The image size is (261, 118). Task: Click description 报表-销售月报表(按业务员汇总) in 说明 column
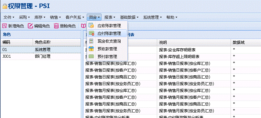[186, 111]
